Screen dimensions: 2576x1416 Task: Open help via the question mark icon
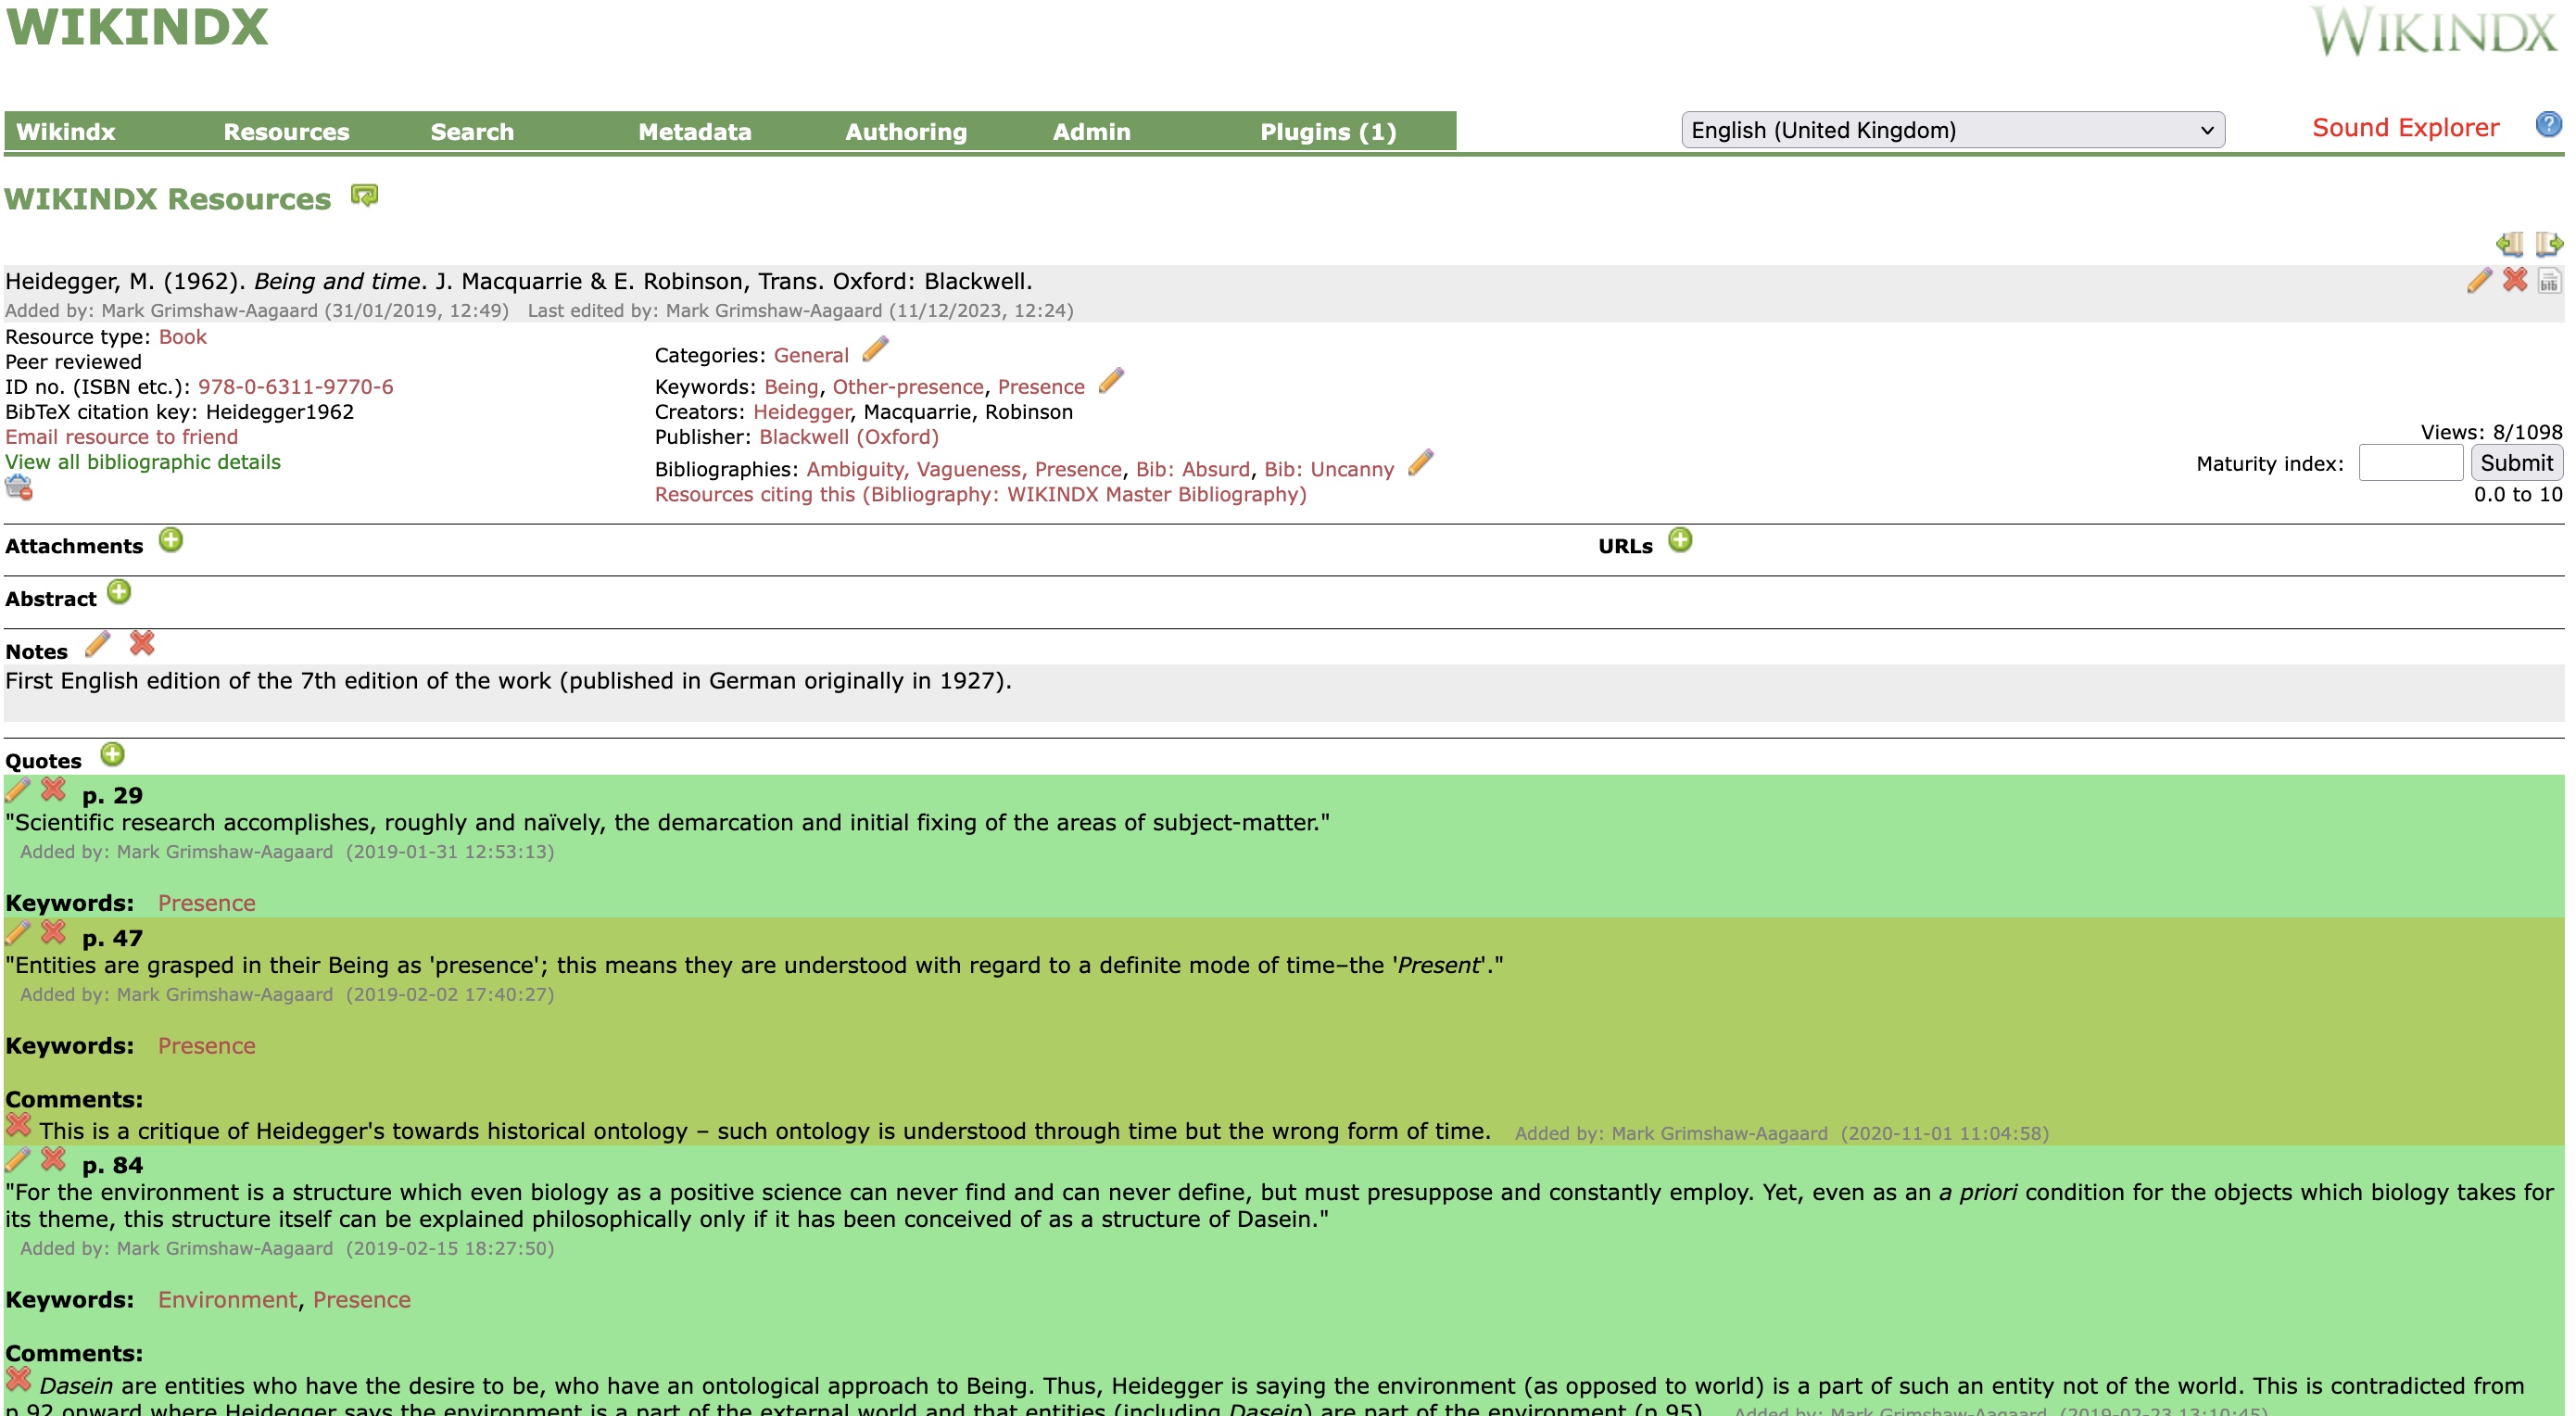2550,124
